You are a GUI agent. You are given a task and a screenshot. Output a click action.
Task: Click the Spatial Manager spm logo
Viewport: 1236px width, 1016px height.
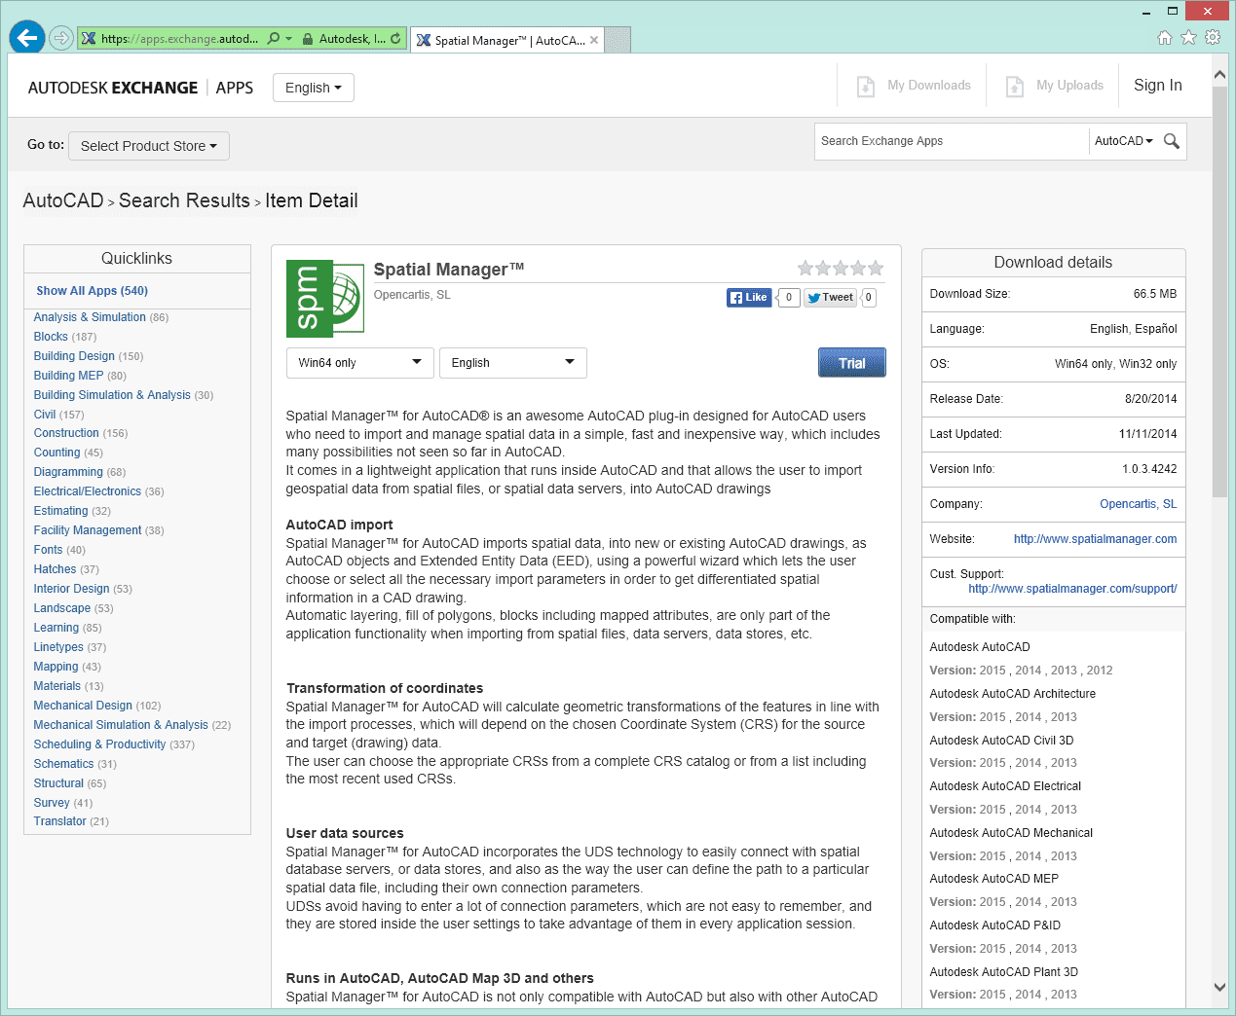point(324,299)
